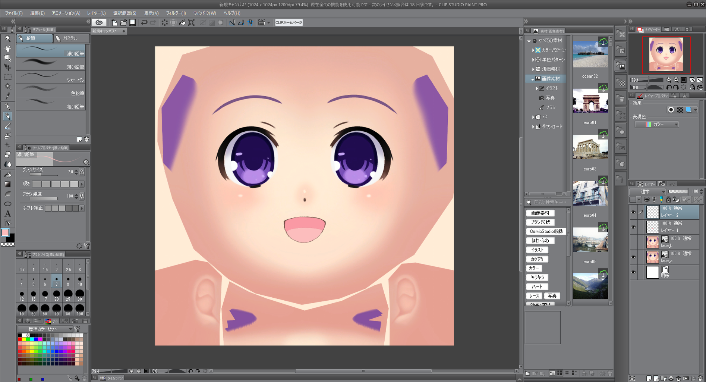Click the ComicStudio収録 tag button

[546, 231]
